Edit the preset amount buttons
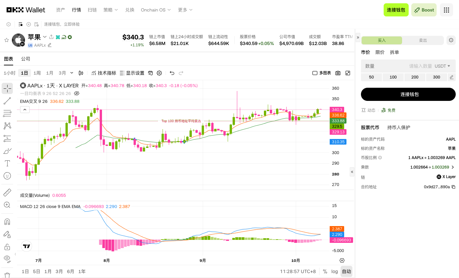This screenshot has width=459, height=278. [452, 77]
